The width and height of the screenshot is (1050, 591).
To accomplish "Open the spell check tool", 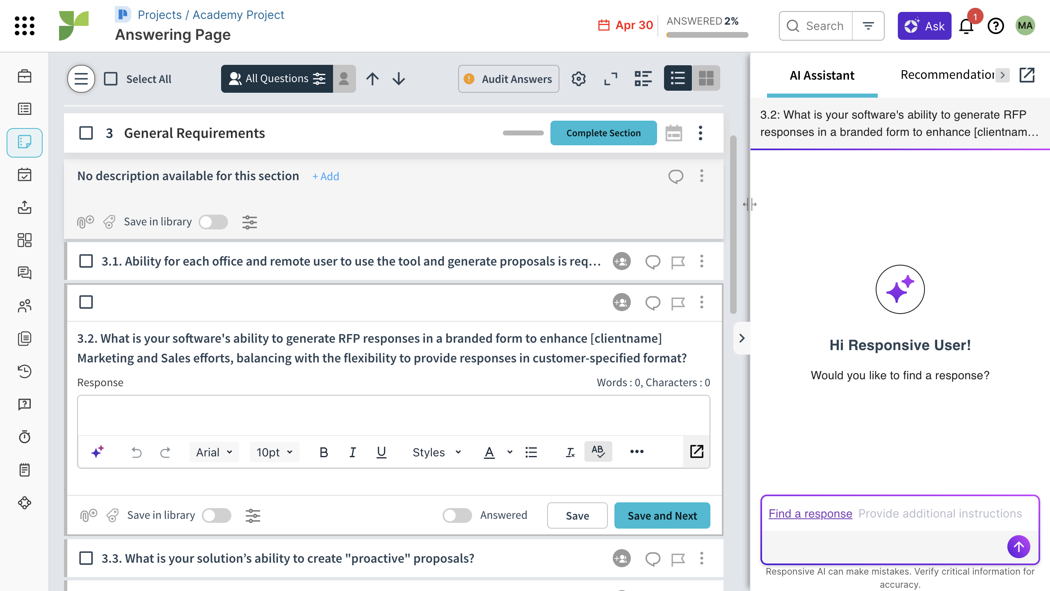I will [x=598, y=451].
